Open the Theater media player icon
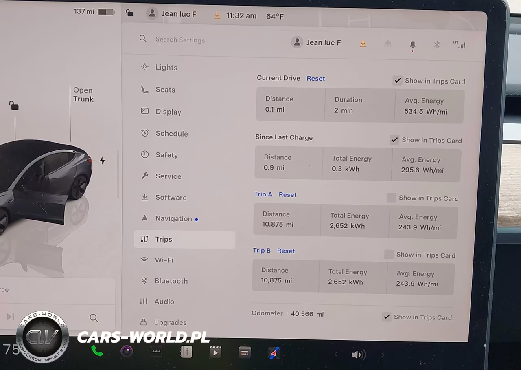 point(215,352)
